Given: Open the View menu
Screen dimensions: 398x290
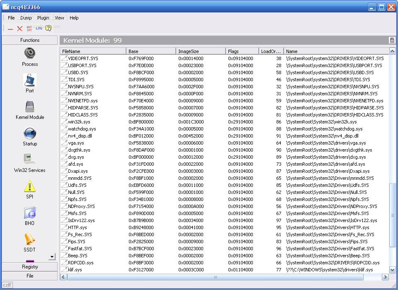Looking at the screenshot, I should click(59, 18).
